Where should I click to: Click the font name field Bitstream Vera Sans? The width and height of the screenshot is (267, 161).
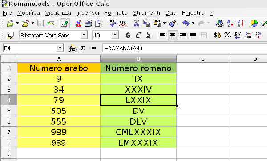[x=50, y=36]
